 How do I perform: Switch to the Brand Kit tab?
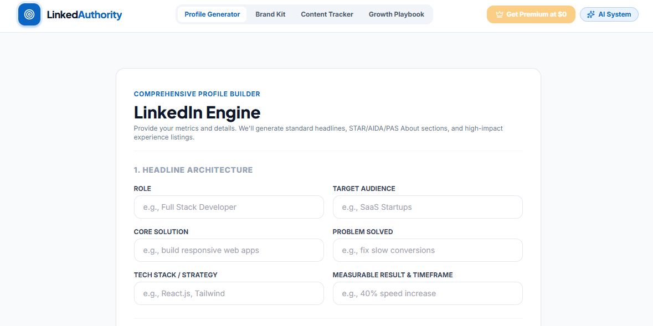pos(270,14)
